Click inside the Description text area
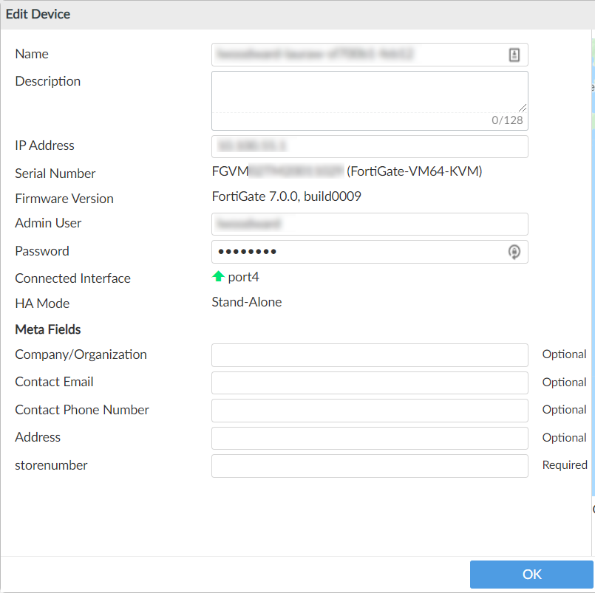595x593 pixels. click(370, 90)
